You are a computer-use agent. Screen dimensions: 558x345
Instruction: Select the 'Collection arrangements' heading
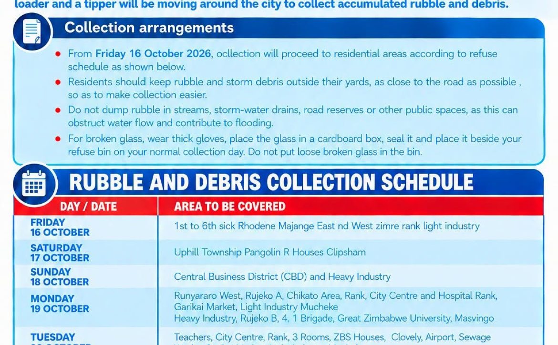(149, 28)
